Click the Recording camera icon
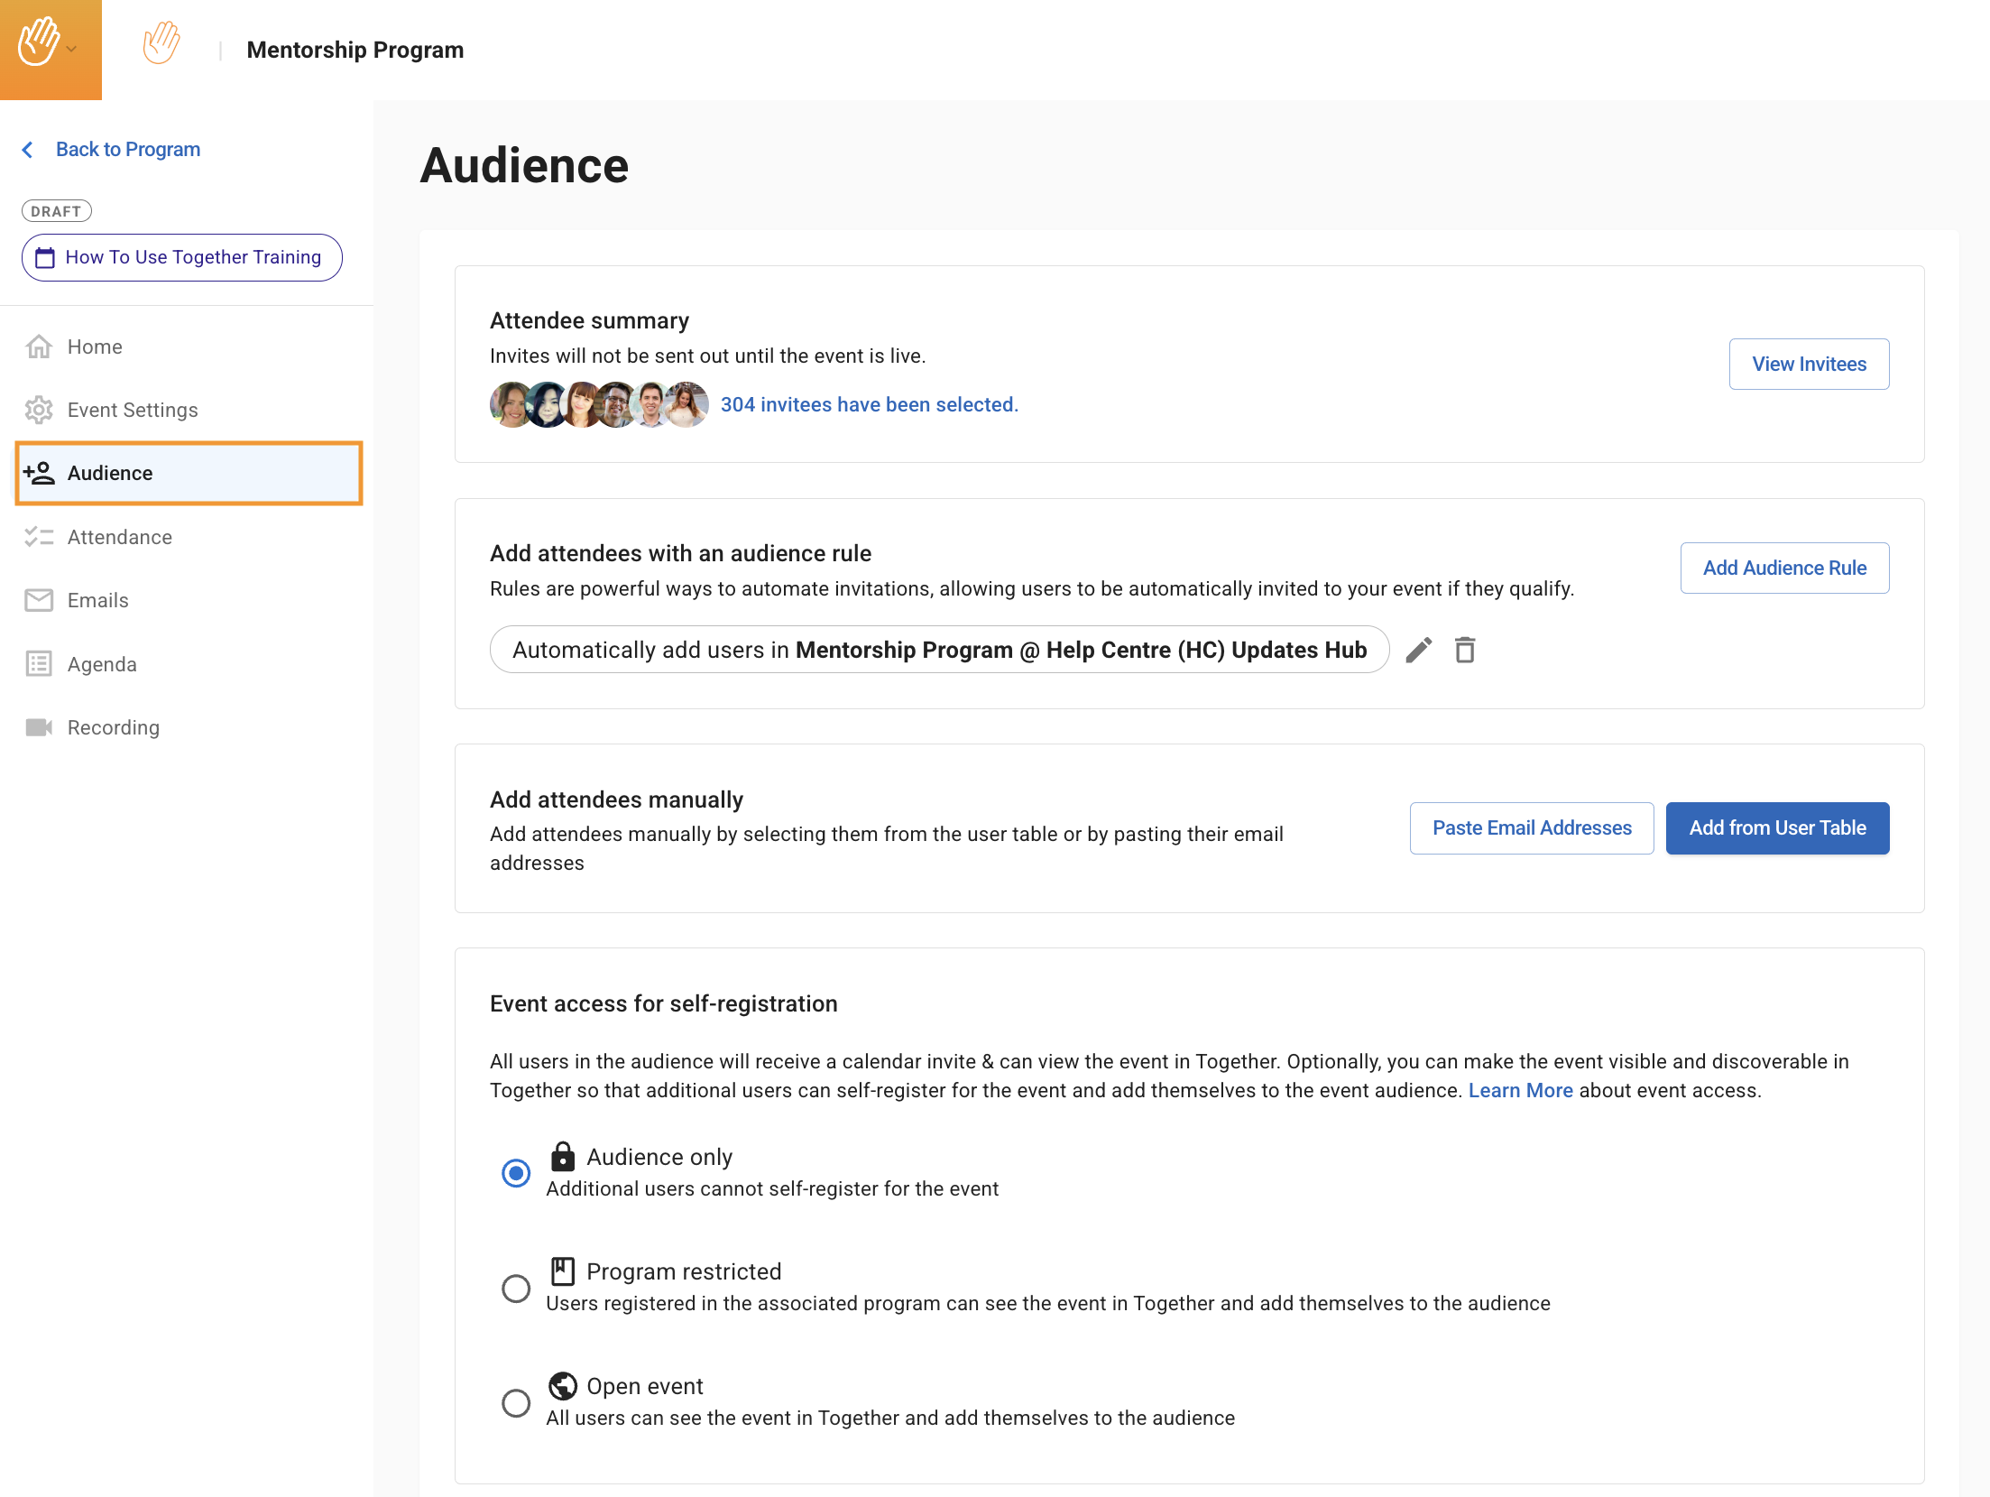The width and height of the screenshot is (1990, 1497). pos(39,727)
